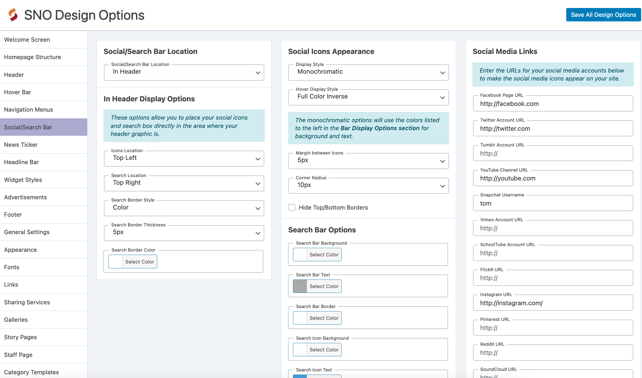Open Links settings in sidebar
Screen dimensions: 642x378
pos(43,285)
